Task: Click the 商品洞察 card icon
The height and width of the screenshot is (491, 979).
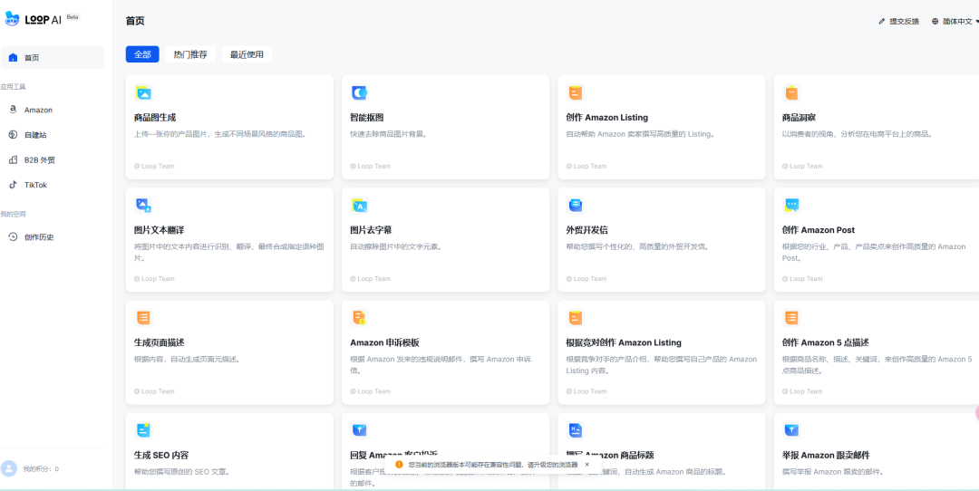Action: coord(791,93)
